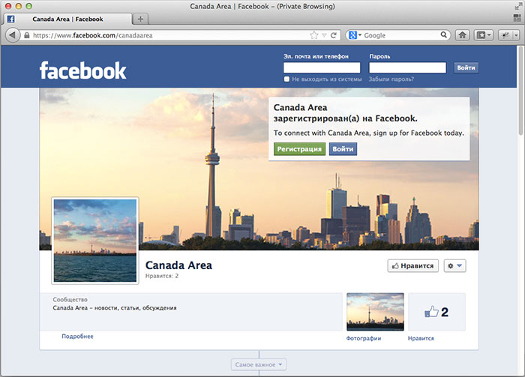Click the browser back arrow button

pyautogui.click(x=13, y=35)
